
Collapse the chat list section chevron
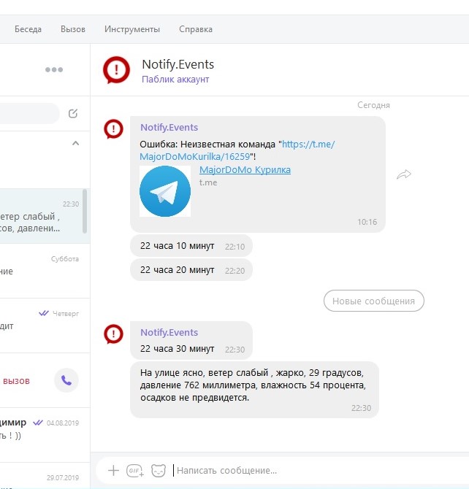point(75,144)
